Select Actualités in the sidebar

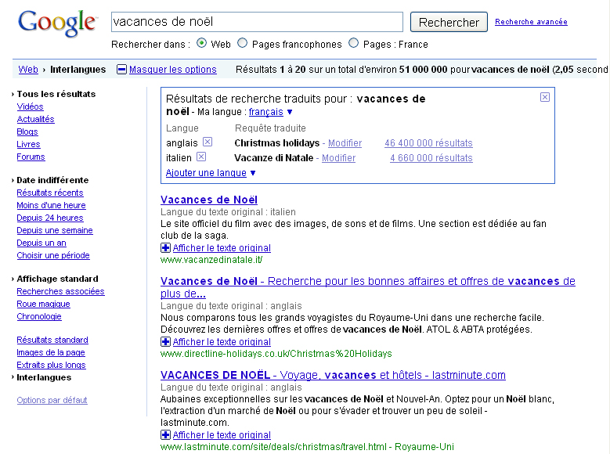35,119
